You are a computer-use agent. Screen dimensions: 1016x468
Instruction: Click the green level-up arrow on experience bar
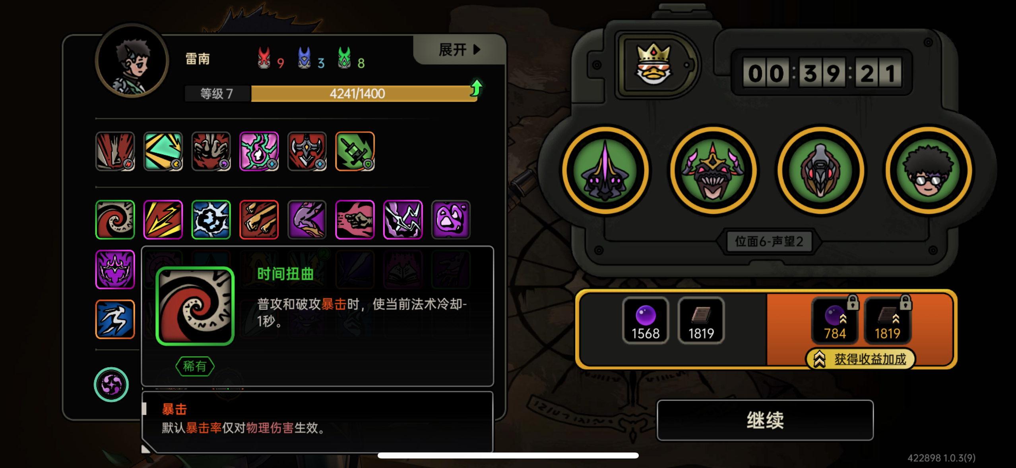(x=476, y=88)
